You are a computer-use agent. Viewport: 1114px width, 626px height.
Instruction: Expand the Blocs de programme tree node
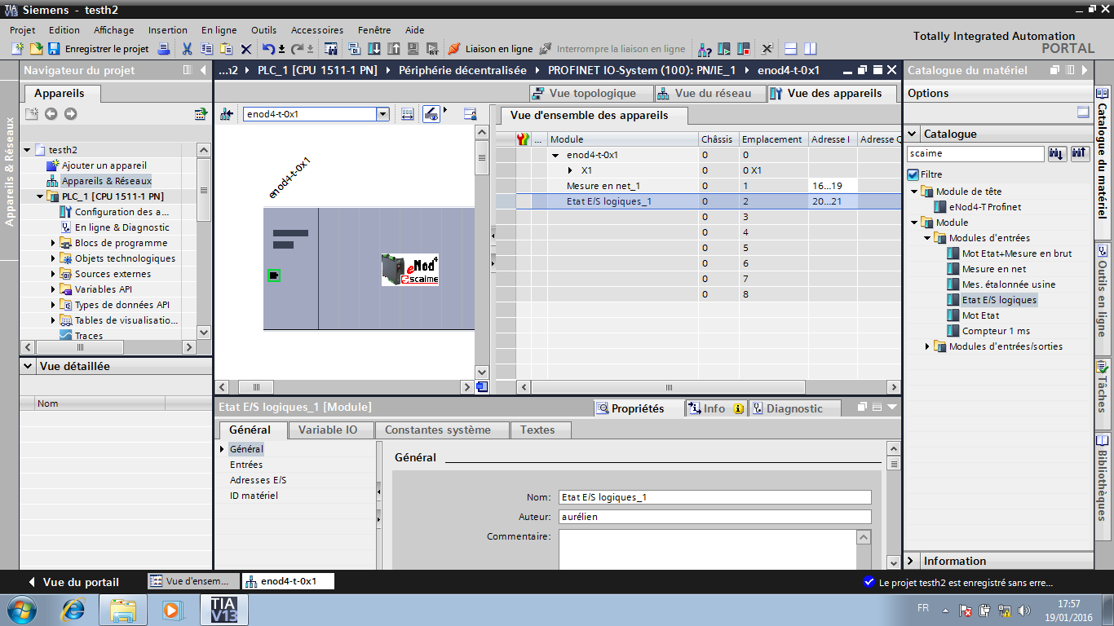point(54,243)
